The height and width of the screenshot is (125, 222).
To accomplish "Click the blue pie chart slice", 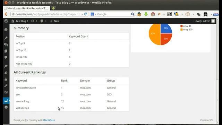I will pos(166,29).
